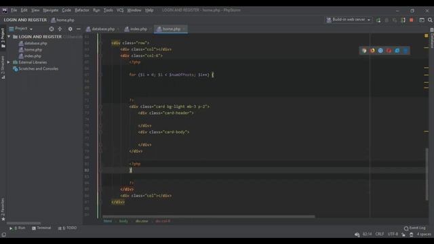Open the Navigate menu
The height and width of the screenshot is (244, 434).
pos(51,10)
